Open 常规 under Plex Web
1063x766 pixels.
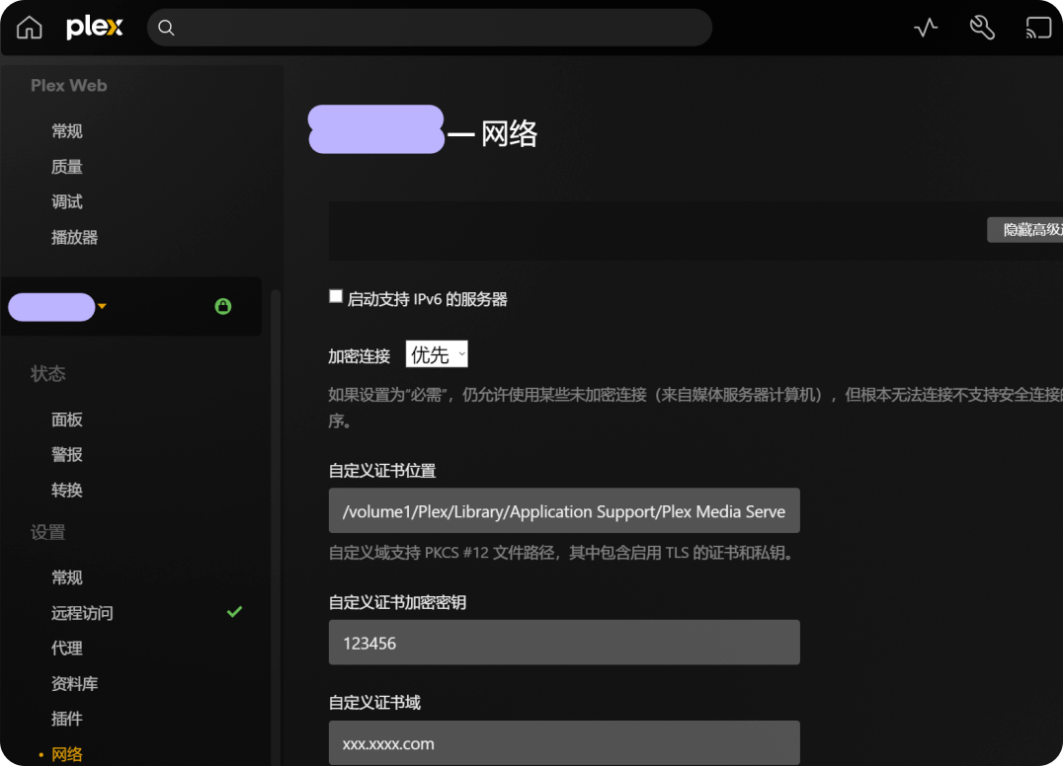click(x=66, y=131)
